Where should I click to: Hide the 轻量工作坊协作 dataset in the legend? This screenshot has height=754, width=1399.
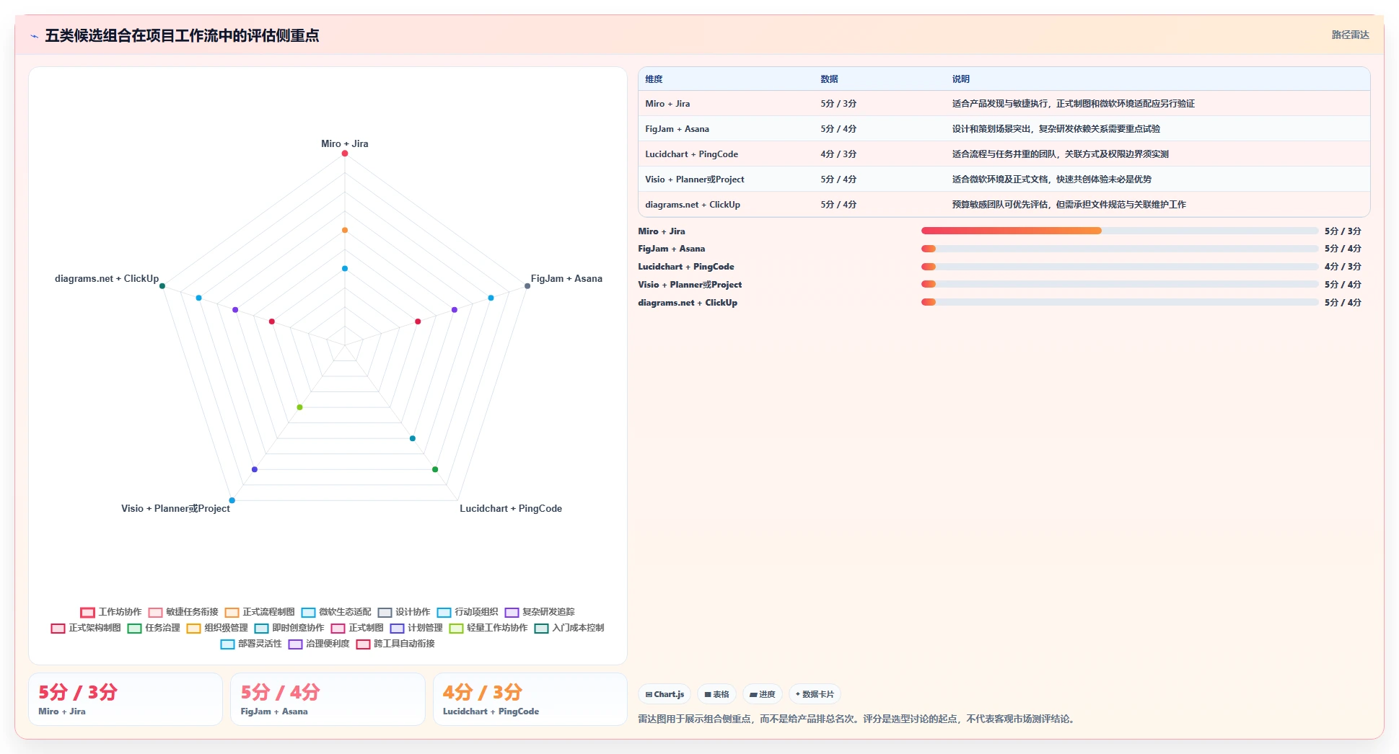tap(488, 628)
